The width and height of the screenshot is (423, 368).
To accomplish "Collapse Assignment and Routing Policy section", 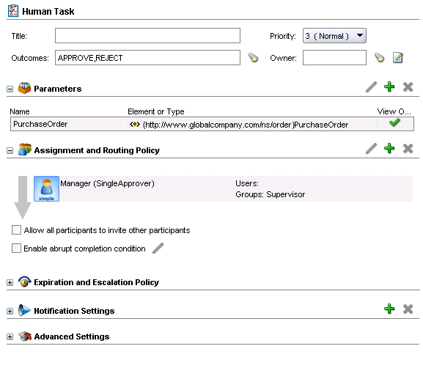I will pyautogui.click(x=10, y=150).
